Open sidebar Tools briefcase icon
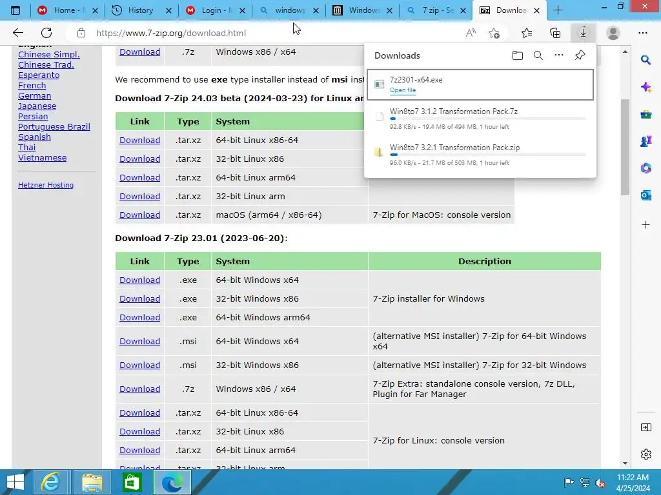The width and height of the screenshot is (661, 495). pos(646,115)
